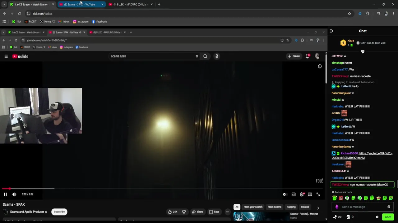Send message with green Chat button
Image resolution: width=398 pixels, height=223 pixels.
pos(388,217)
